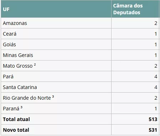Select the 513 total value
The height and width of the screenshot is (136, 160).
(x=153, y=119)
